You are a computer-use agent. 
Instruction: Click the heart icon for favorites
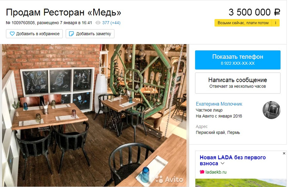click(12, 34)
